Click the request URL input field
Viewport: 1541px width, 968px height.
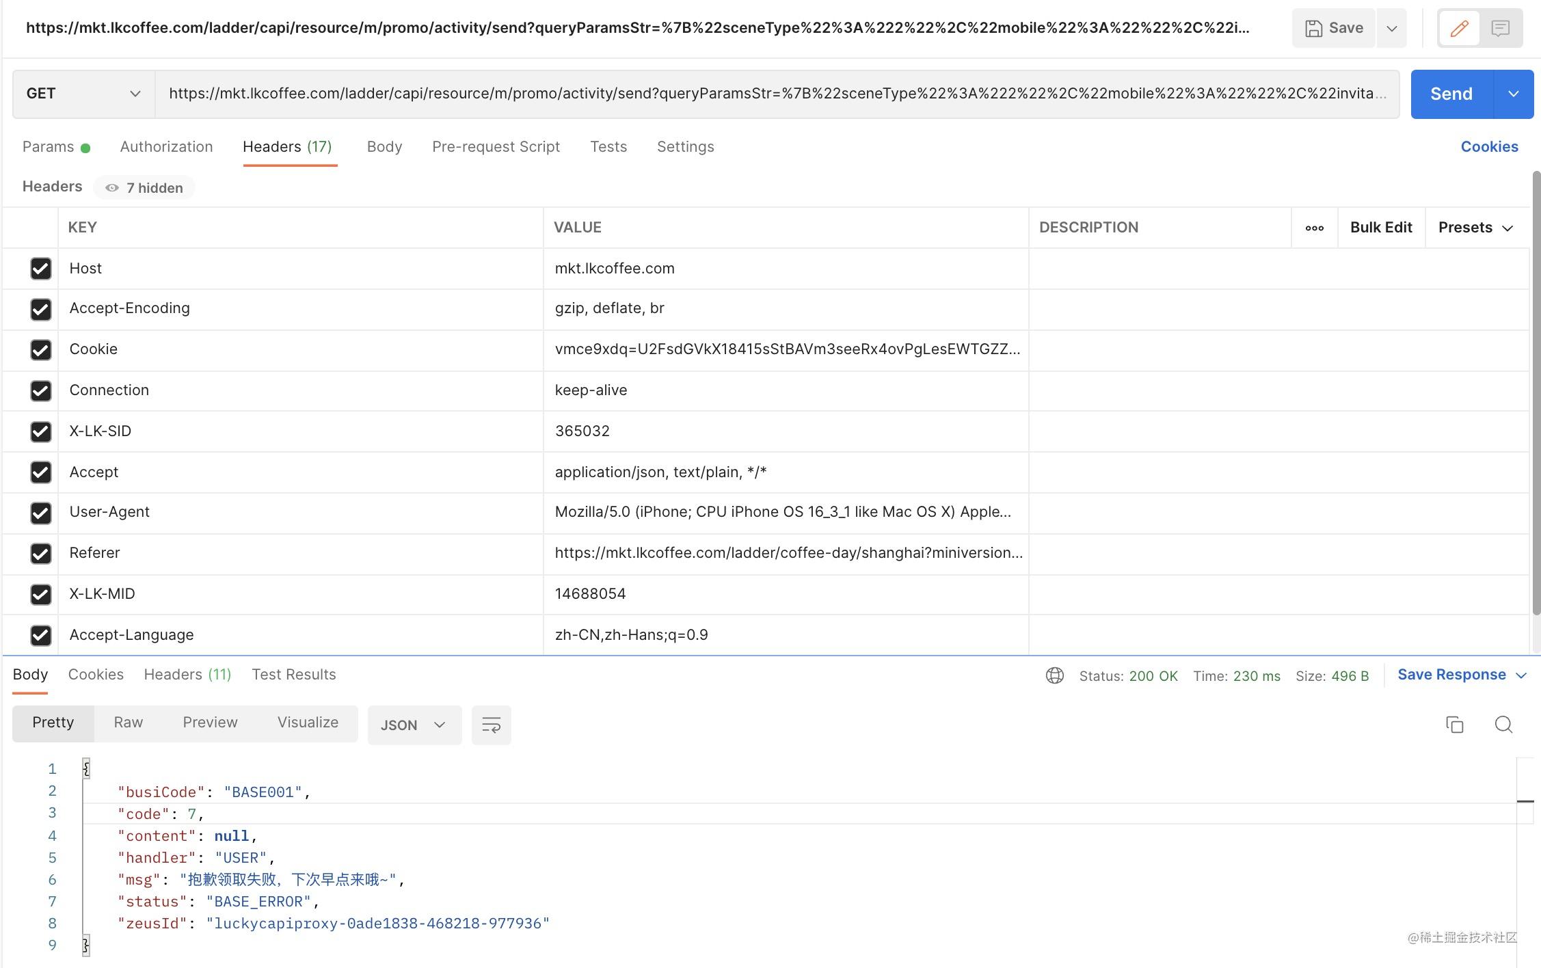(777, 94)
